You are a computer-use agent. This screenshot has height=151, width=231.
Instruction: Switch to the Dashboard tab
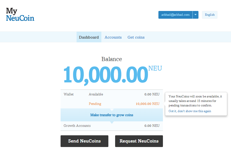89,37
